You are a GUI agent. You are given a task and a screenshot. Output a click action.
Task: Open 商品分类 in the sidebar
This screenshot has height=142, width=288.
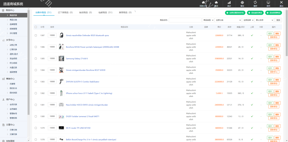tap(13, 20)
